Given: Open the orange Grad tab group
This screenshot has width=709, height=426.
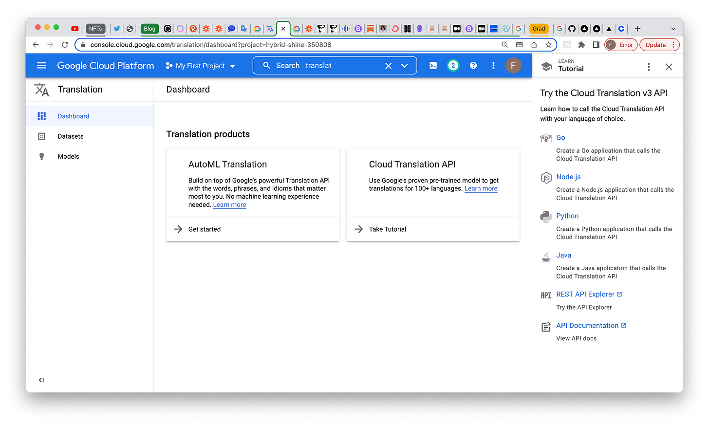Looking at the screenshot, I should [x=539, y=29].
